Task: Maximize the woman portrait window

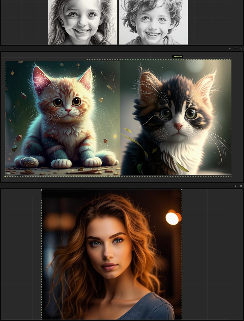Action: 235,186
